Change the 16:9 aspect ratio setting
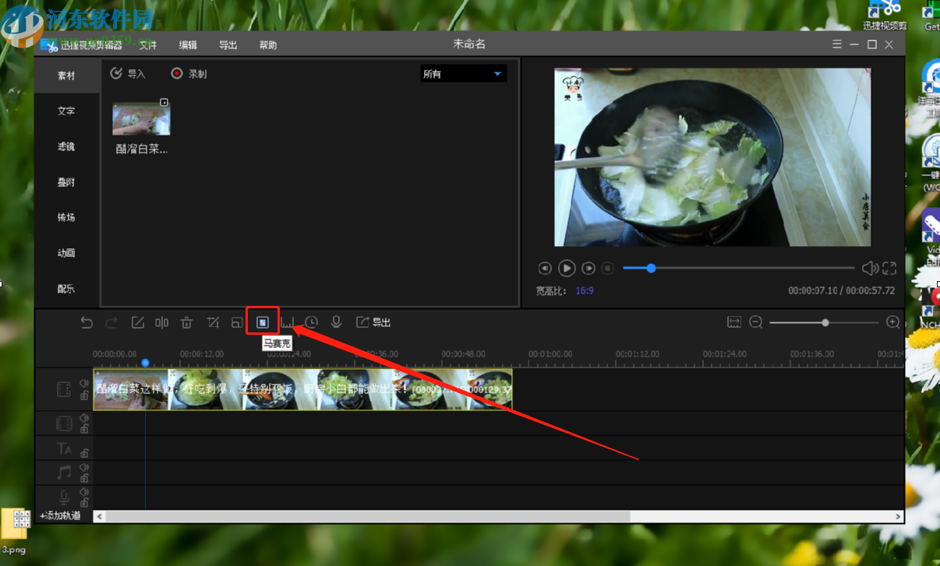Screen dimensions: 940x566 585,290
